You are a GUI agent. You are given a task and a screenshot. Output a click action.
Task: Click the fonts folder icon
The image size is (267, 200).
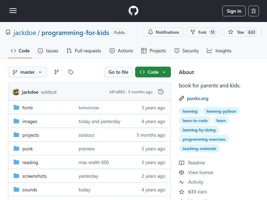point(16,108)
